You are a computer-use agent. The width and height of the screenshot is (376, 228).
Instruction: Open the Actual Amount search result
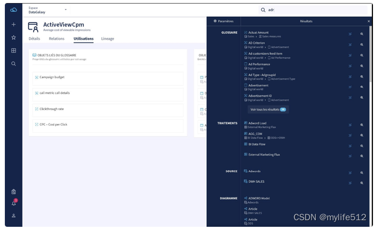[x=258, y=32]
